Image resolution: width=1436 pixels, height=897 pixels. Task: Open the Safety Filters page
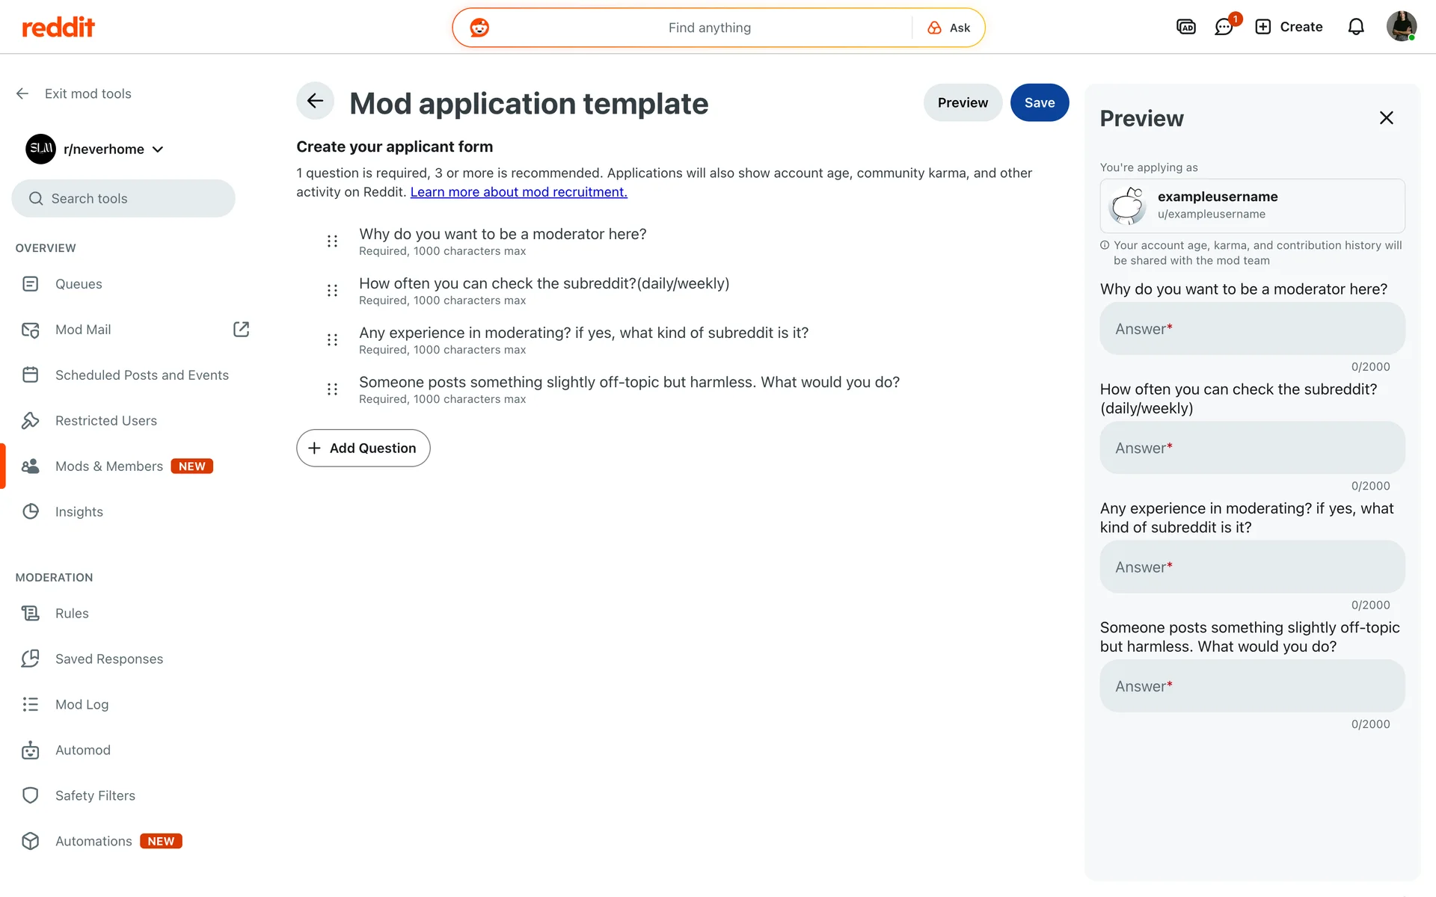click(95, 795)
